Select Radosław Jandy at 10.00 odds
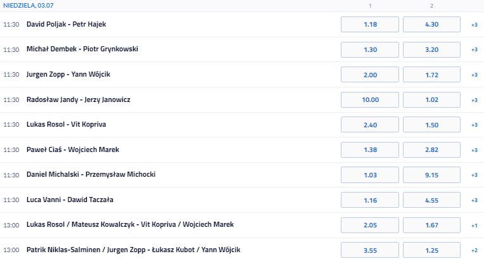This screenshot has height=261, width=484. [x=370, y=99]
